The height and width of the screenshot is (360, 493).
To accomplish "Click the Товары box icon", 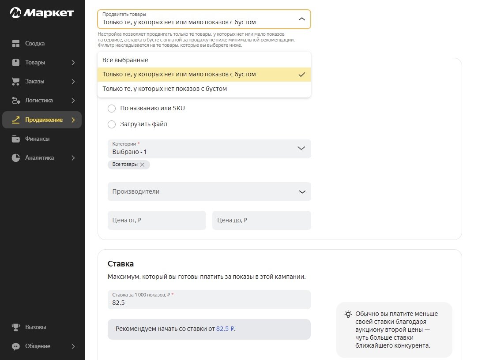I will pyautogui.click(x=16, y=63).
